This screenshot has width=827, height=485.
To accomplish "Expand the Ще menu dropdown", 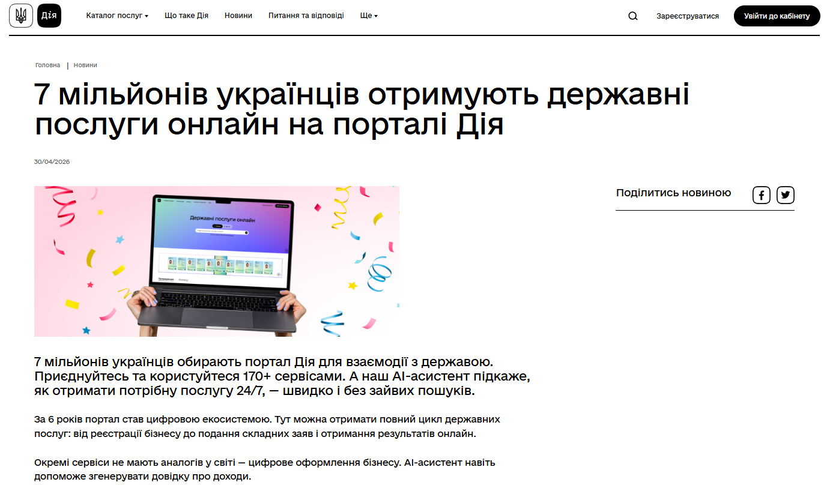I will [x=369, y=16].
